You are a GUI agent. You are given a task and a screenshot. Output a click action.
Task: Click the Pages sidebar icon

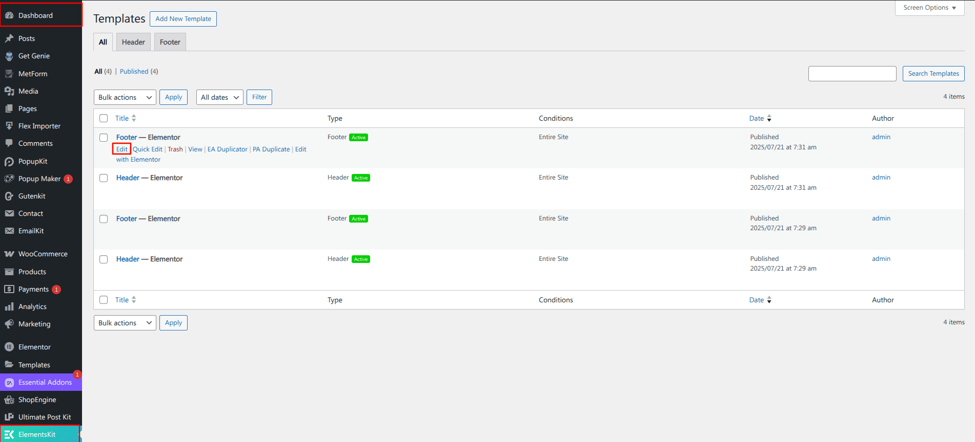point(9,108)
